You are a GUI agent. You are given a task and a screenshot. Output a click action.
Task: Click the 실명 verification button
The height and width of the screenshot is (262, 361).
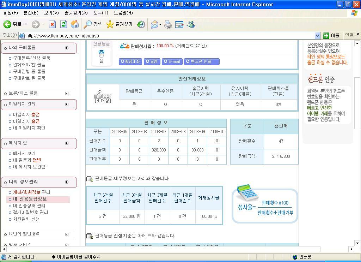pyautogui.click(x=152, y=61)
